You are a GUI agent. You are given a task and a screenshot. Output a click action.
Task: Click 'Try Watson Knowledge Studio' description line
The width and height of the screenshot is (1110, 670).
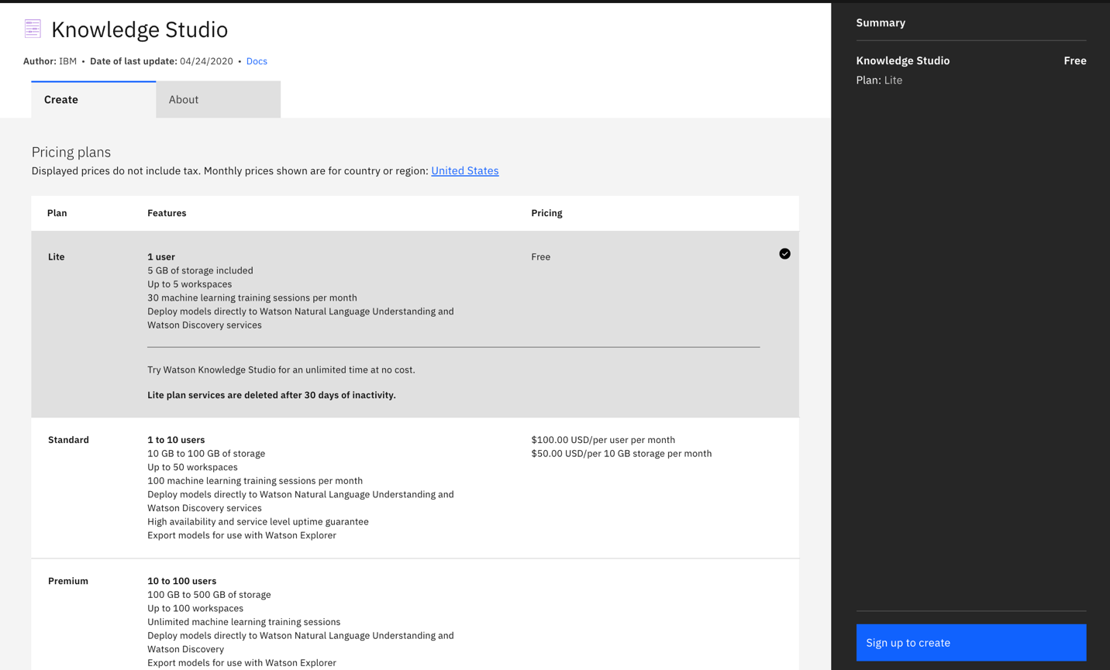[x=281, y=369]
